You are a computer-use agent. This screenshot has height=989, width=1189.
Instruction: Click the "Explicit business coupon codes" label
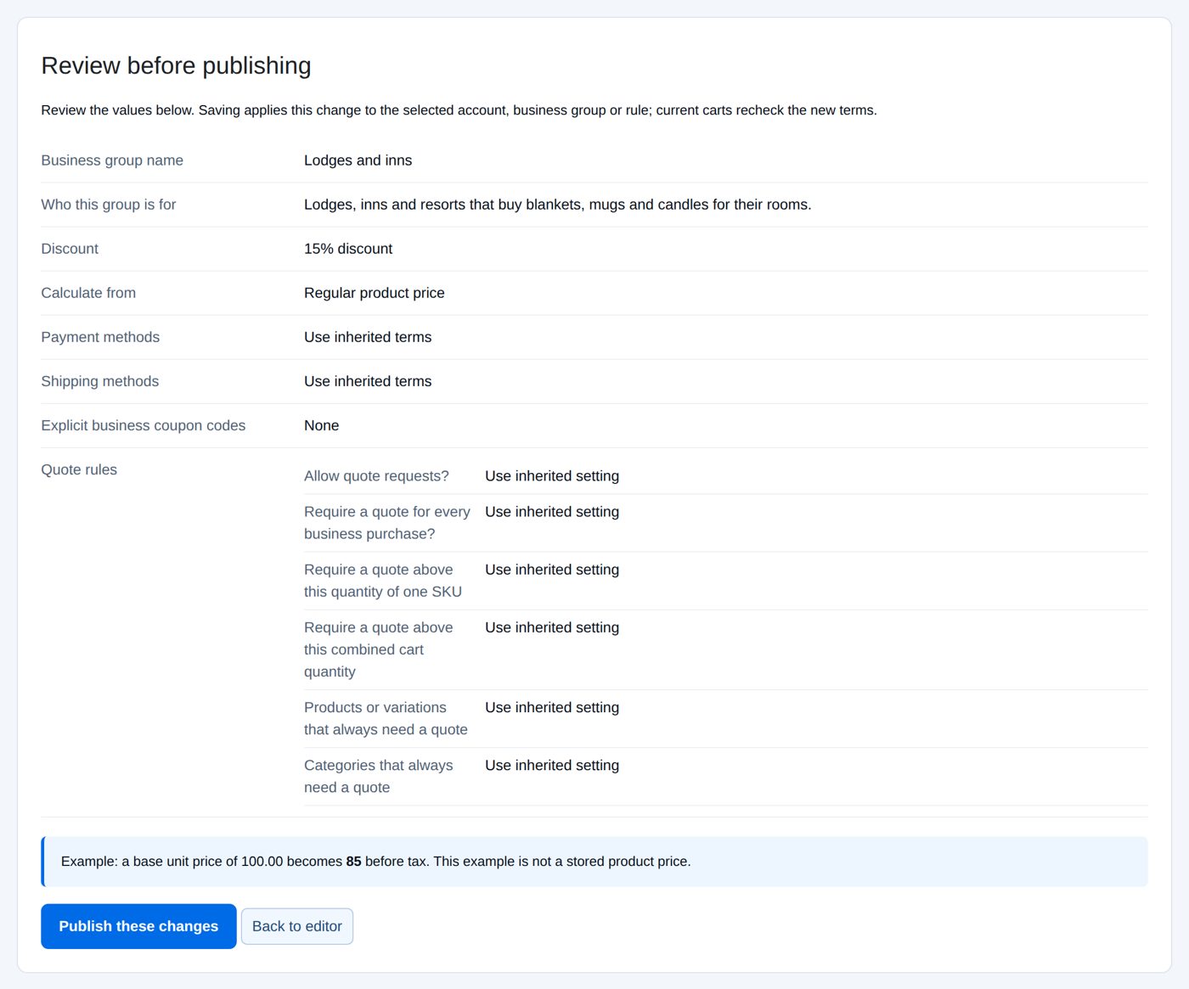[x=144, y=425]
